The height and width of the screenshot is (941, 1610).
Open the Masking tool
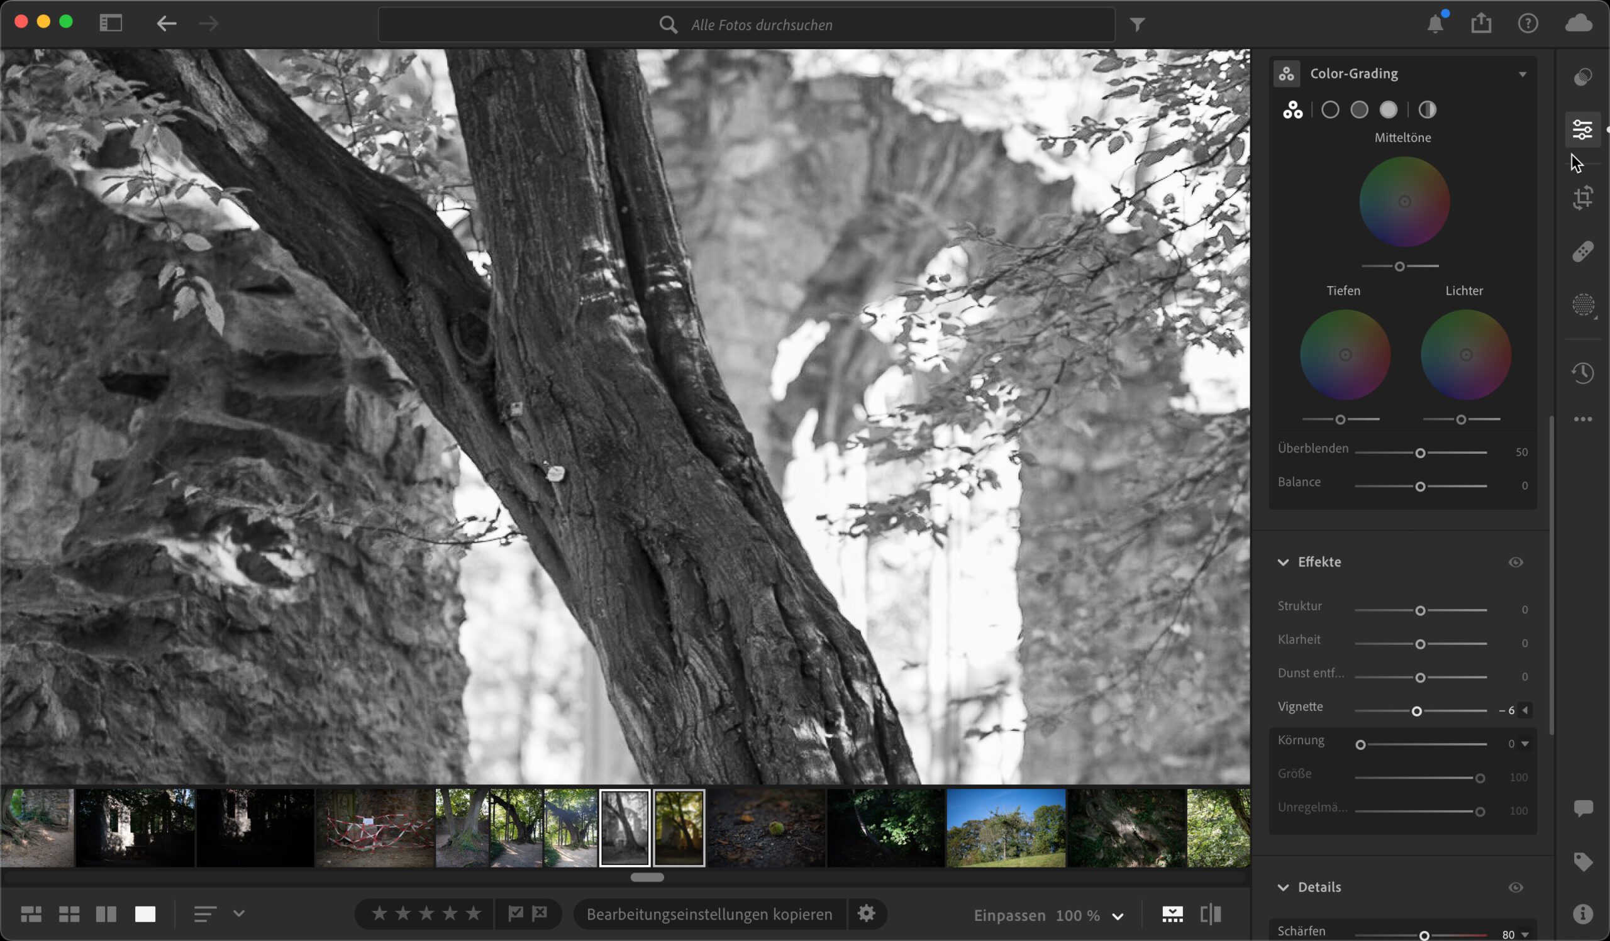1582,304
